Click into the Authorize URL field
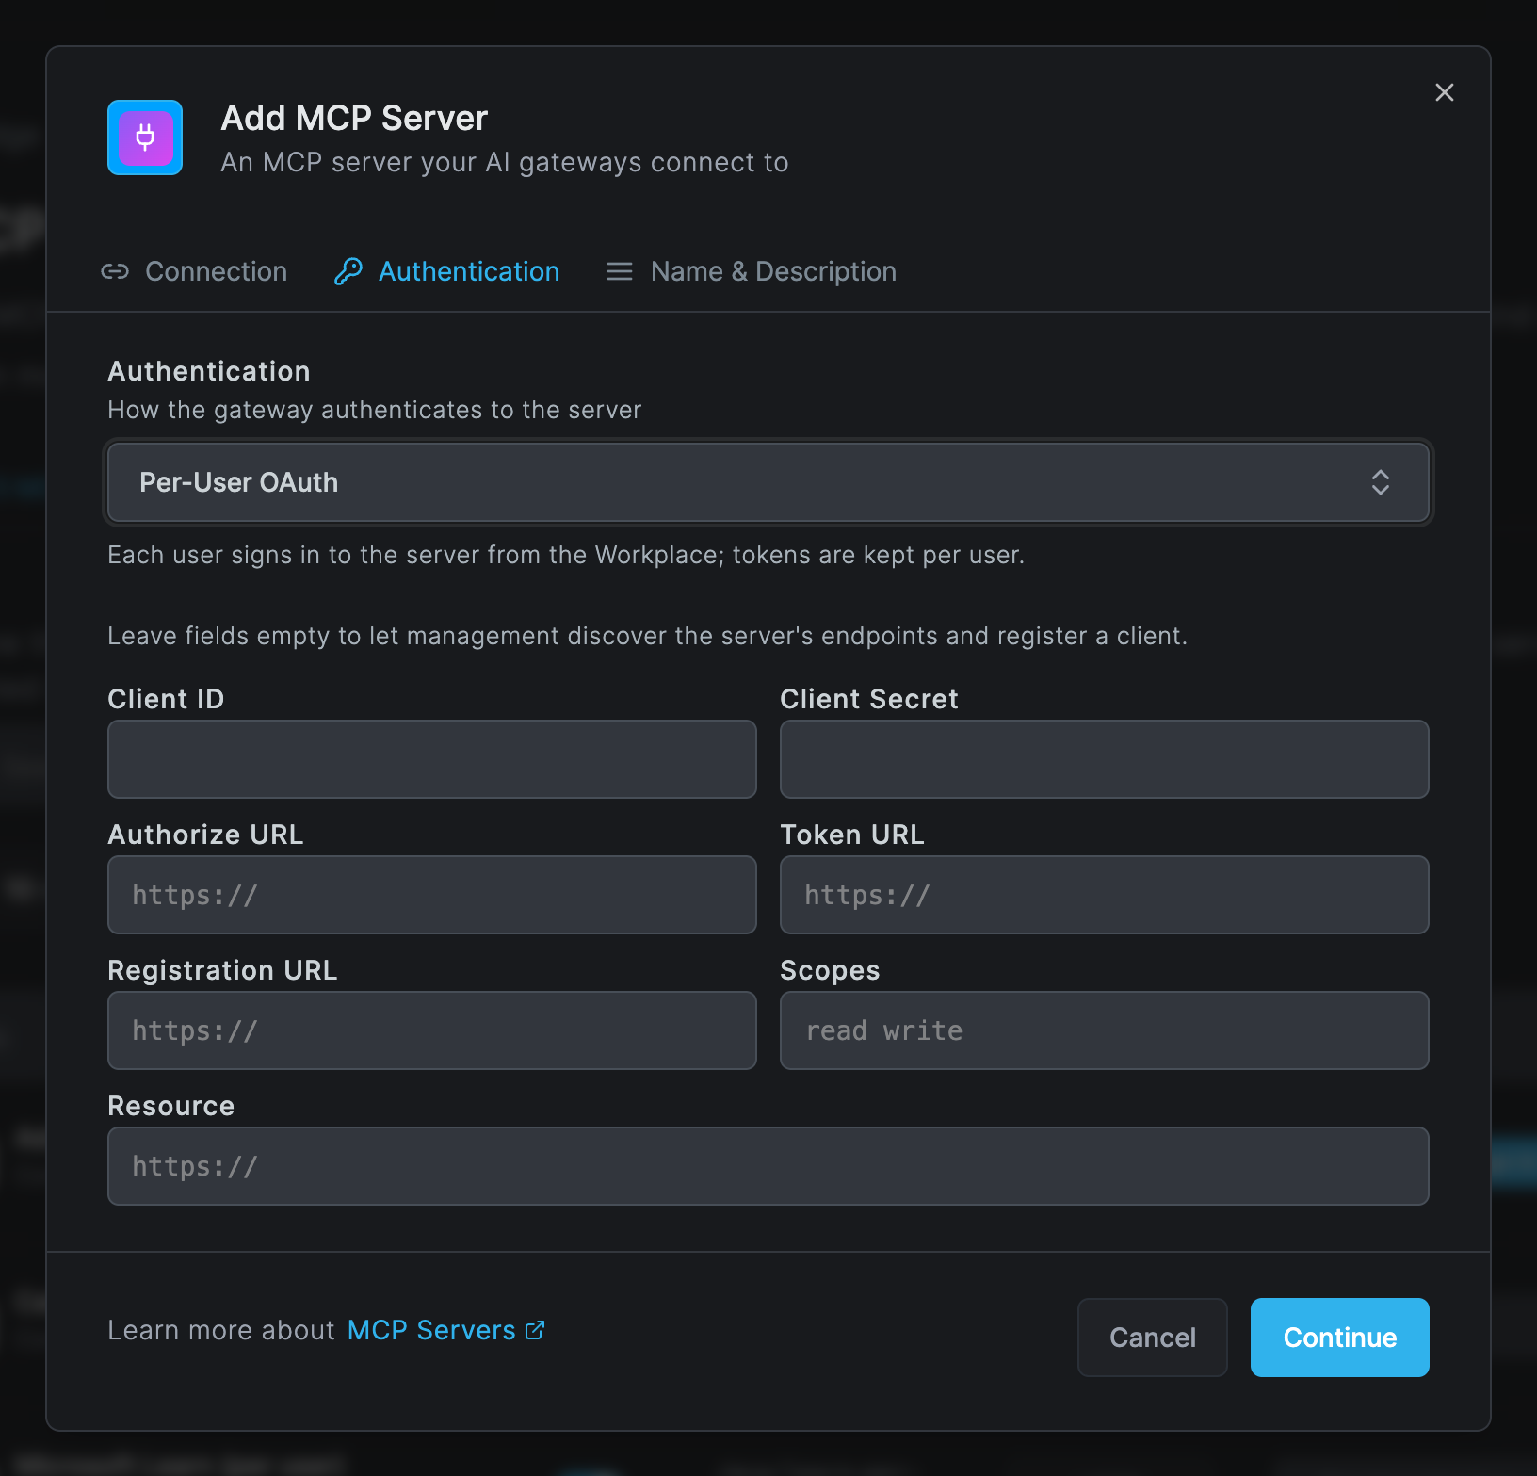 tap(432, 895)
